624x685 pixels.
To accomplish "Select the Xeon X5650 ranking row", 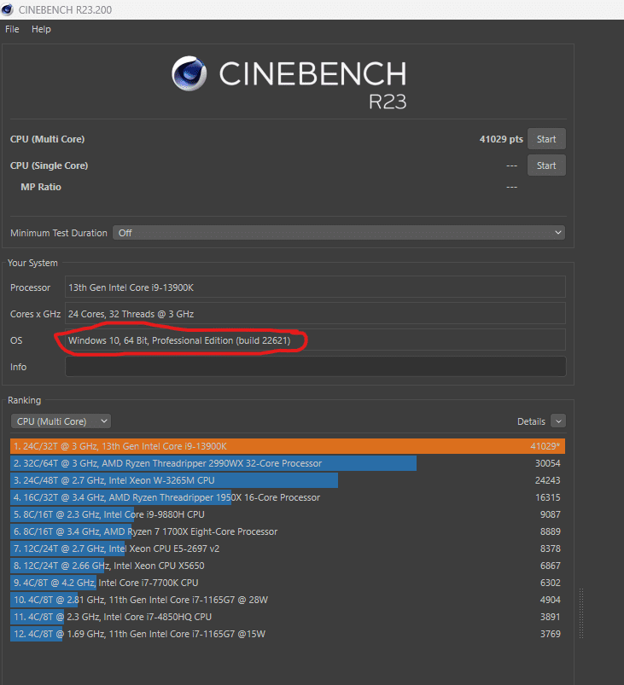I will pyautogui.click(x=288, y=566).
